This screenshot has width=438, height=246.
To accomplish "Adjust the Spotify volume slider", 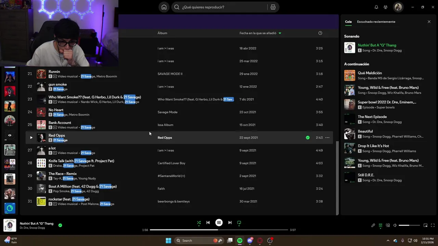I will click(409, 225).
